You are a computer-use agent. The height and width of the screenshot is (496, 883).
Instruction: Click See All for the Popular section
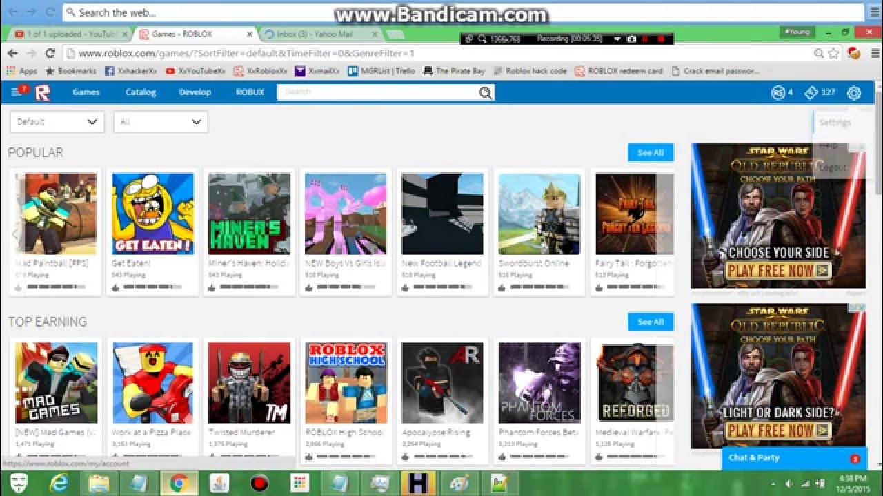pyautogui.click(x=651, y=153)
